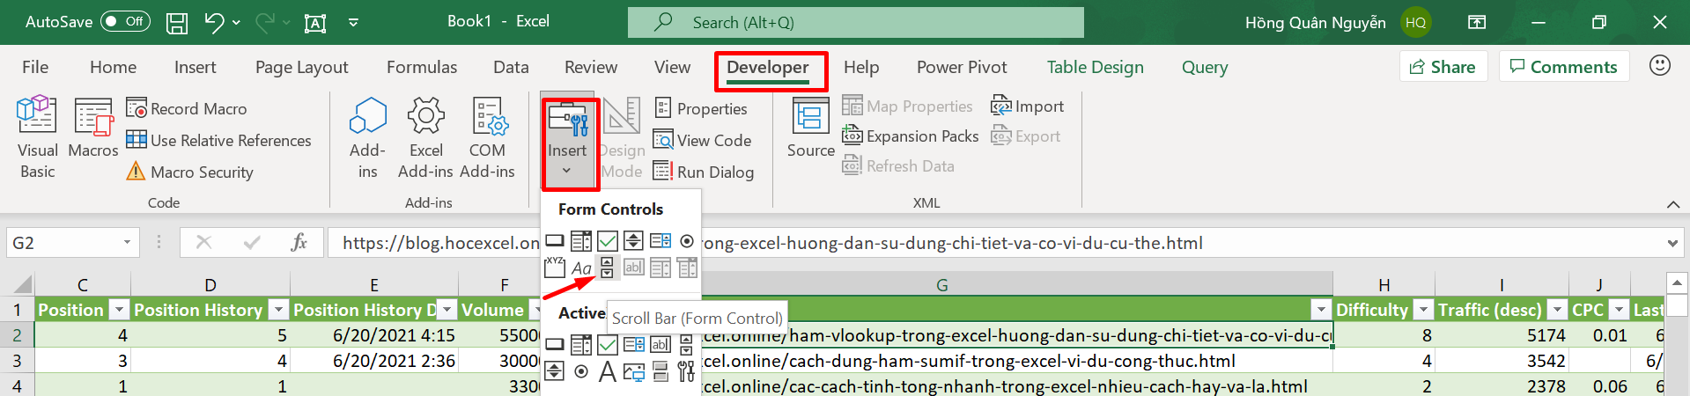Switch to Formulas tab
The height and width of the screenshot is (396, 1690).
422,67
